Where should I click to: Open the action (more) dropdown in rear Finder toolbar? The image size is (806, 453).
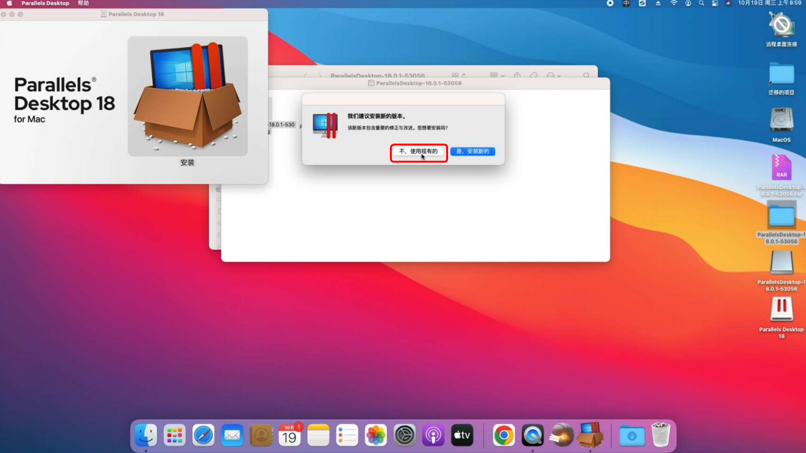[554, 76]
